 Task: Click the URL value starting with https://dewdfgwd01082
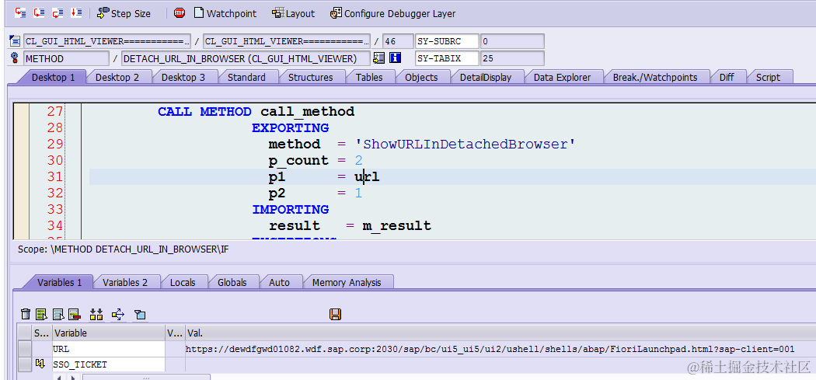(x=490, y=349)
